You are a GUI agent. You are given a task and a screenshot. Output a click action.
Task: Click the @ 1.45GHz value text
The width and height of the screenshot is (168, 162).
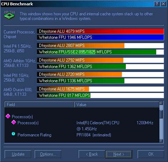tap(87, 129)
